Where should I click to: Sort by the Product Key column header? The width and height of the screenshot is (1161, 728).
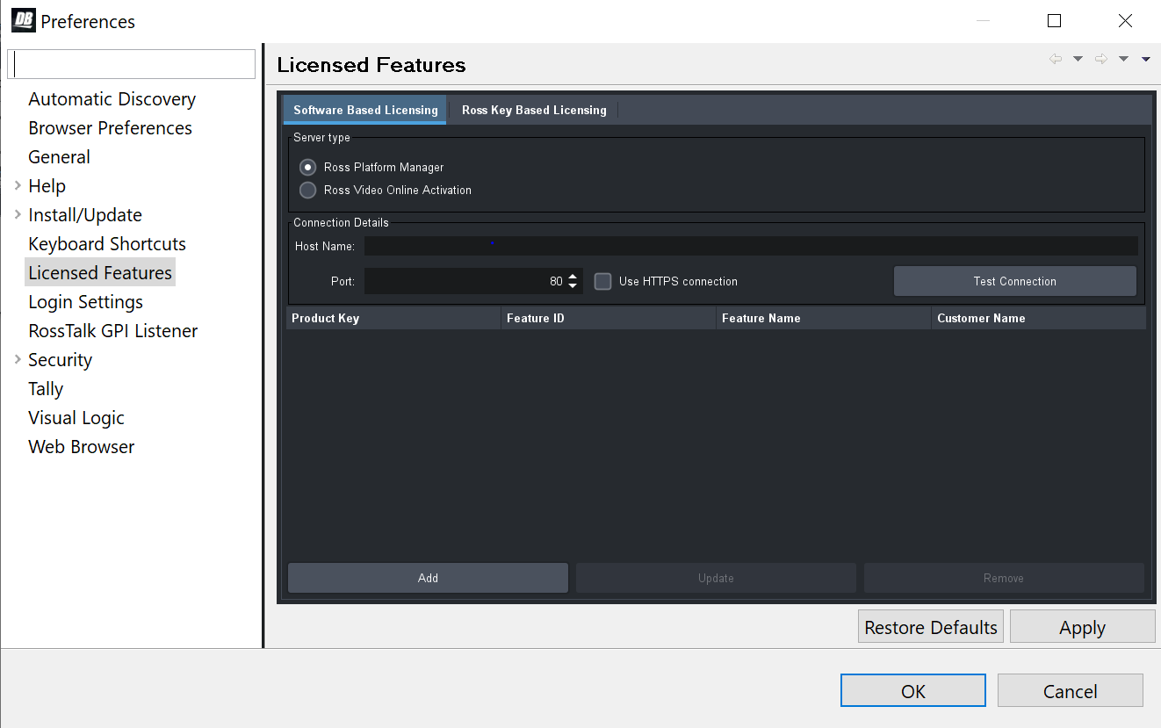[393, 318]
